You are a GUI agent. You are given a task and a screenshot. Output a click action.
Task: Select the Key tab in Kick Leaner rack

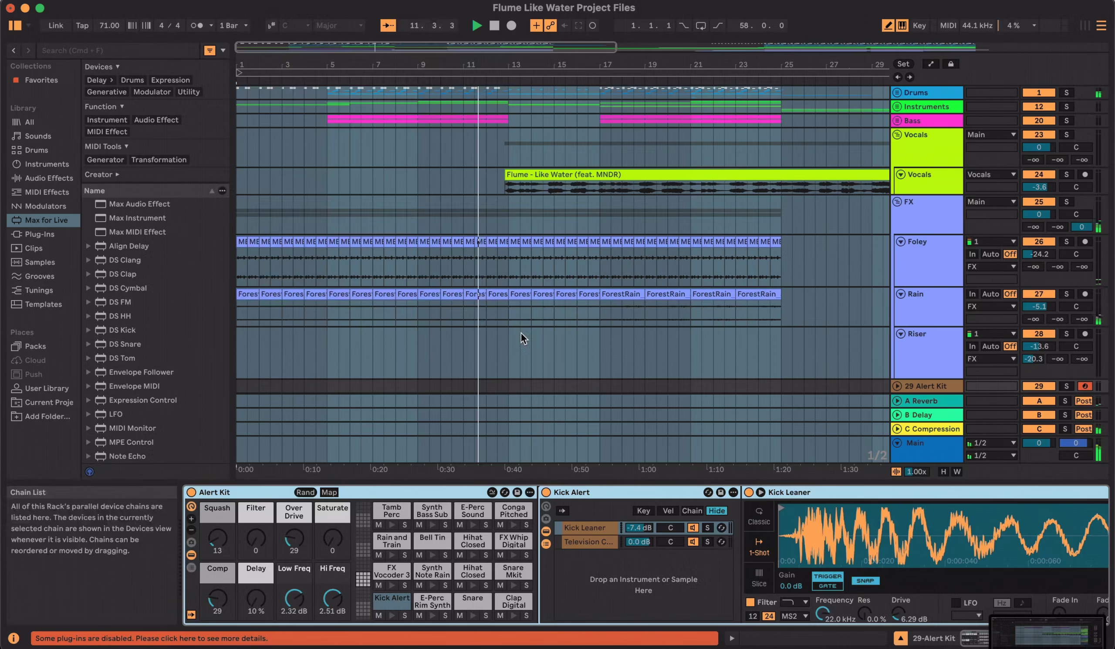pyautogui.click(x=643, y=510)
